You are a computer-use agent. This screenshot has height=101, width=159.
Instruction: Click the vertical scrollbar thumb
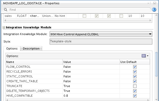tap(156, 64)
